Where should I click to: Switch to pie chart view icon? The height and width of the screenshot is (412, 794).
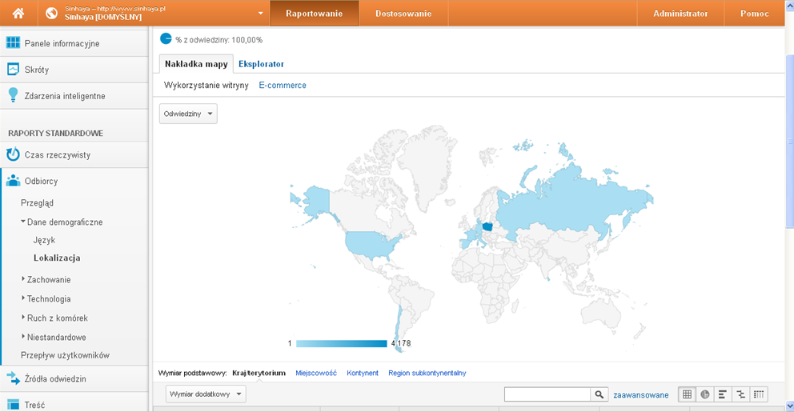tap(705, 394)
